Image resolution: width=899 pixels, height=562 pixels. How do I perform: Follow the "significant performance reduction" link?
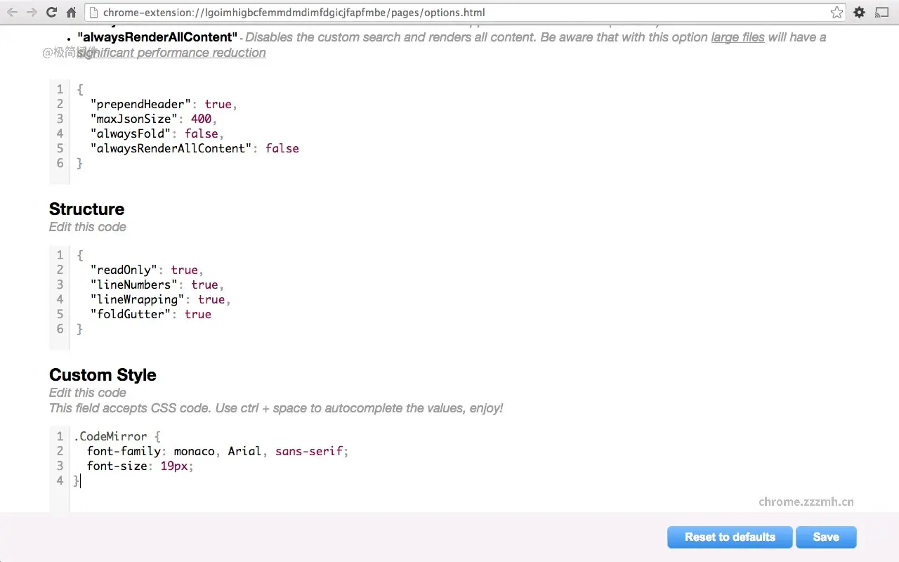click(x=171, y=53)
